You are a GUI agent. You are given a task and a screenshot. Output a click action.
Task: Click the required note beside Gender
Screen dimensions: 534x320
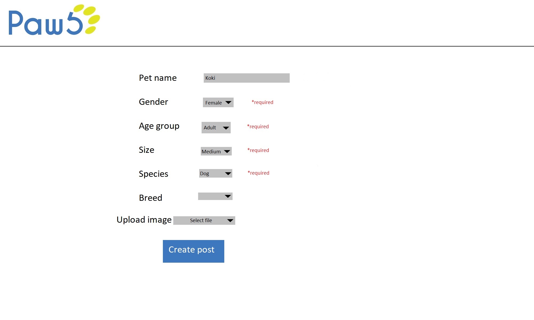[262, 102]
